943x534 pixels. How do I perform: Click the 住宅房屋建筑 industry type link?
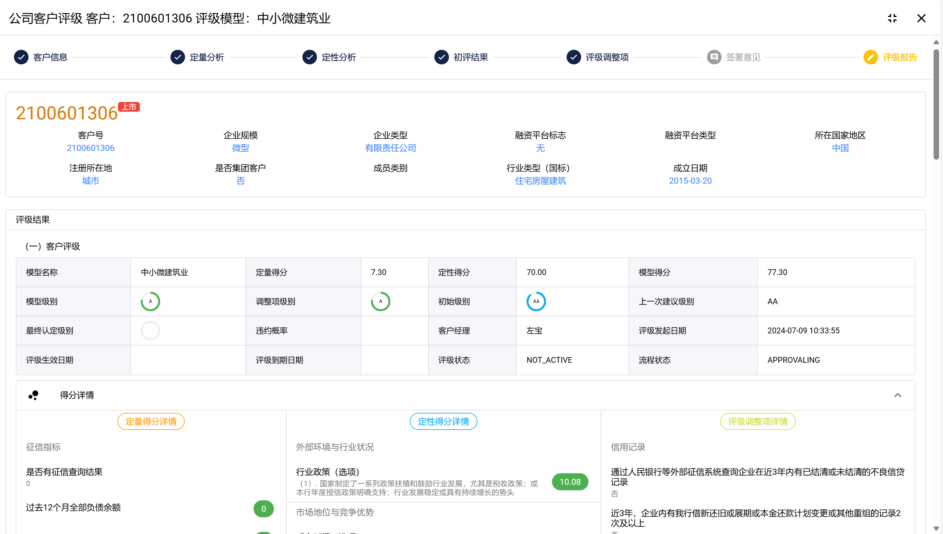pyautogui.click(x=540, y=181)
